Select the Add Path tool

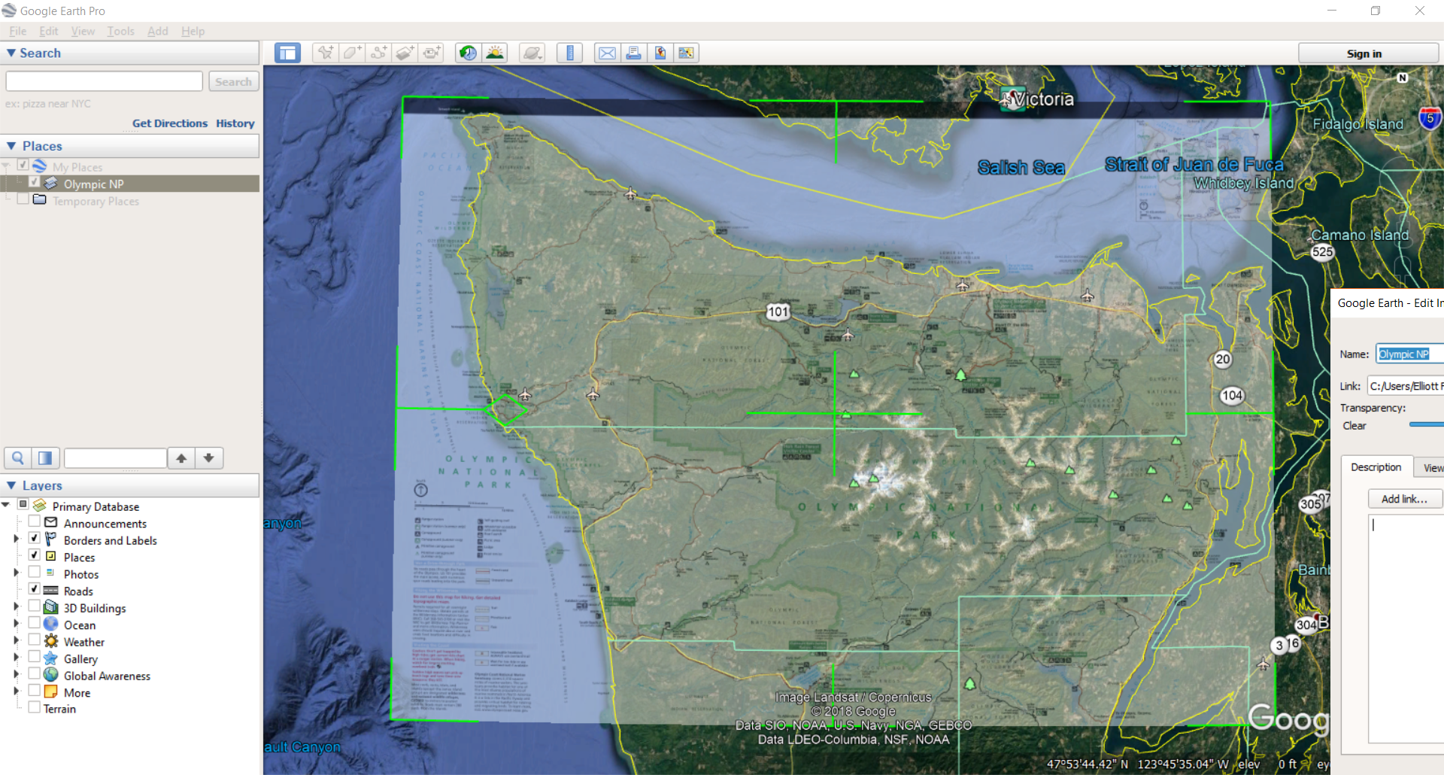point(378,53)
